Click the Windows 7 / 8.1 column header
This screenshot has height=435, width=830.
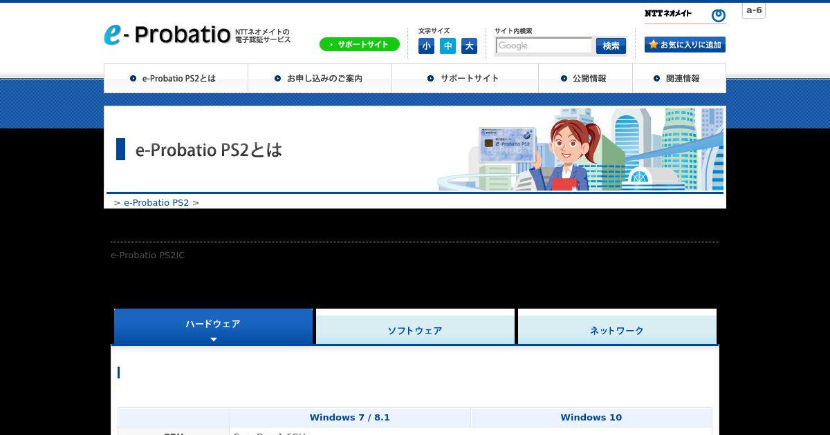point(350,417)
